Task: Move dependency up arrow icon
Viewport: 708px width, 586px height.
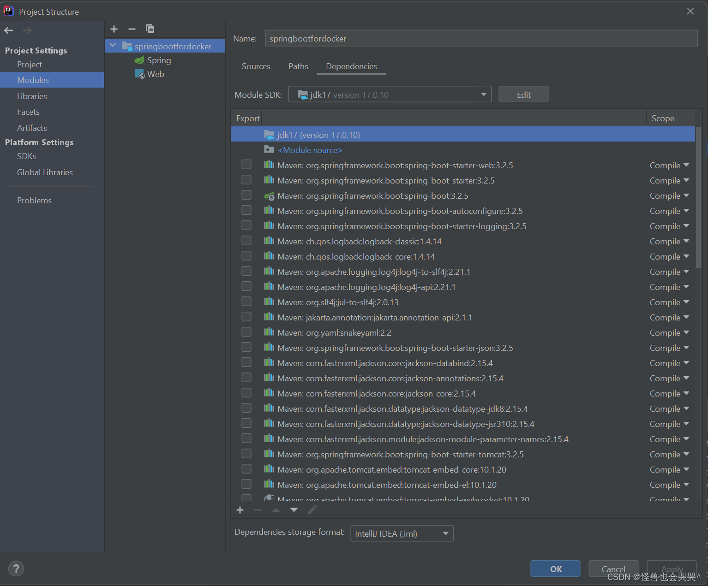Action: [x=276, y=510]
